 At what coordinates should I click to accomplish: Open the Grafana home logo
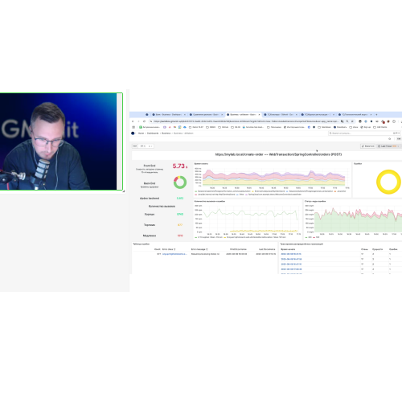tap(133, 133)
